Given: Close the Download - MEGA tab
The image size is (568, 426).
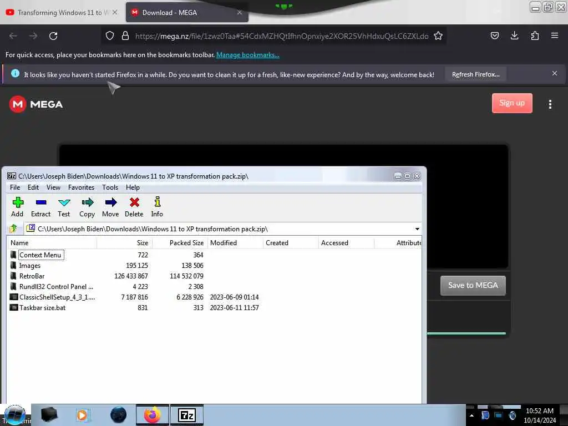Looking at the screenshot, I should (240, 12).
